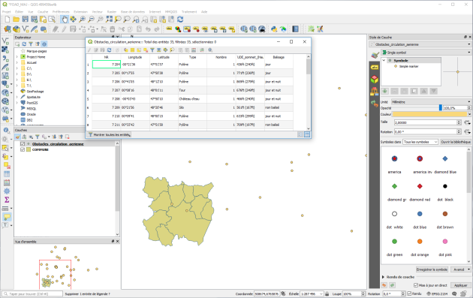Open the Projet menu
Screen dimensions: 473x298
[6, 12]
